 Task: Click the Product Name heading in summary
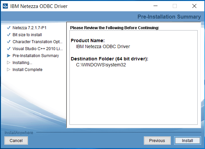[88, 40]
